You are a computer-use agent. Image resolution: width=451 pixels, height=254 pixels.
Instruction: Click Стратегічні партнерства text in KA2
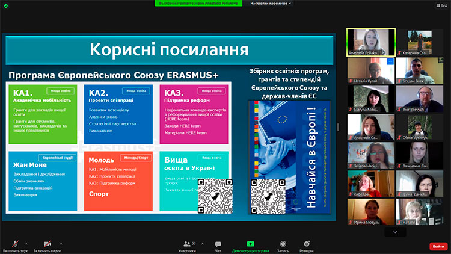(112, 124)
